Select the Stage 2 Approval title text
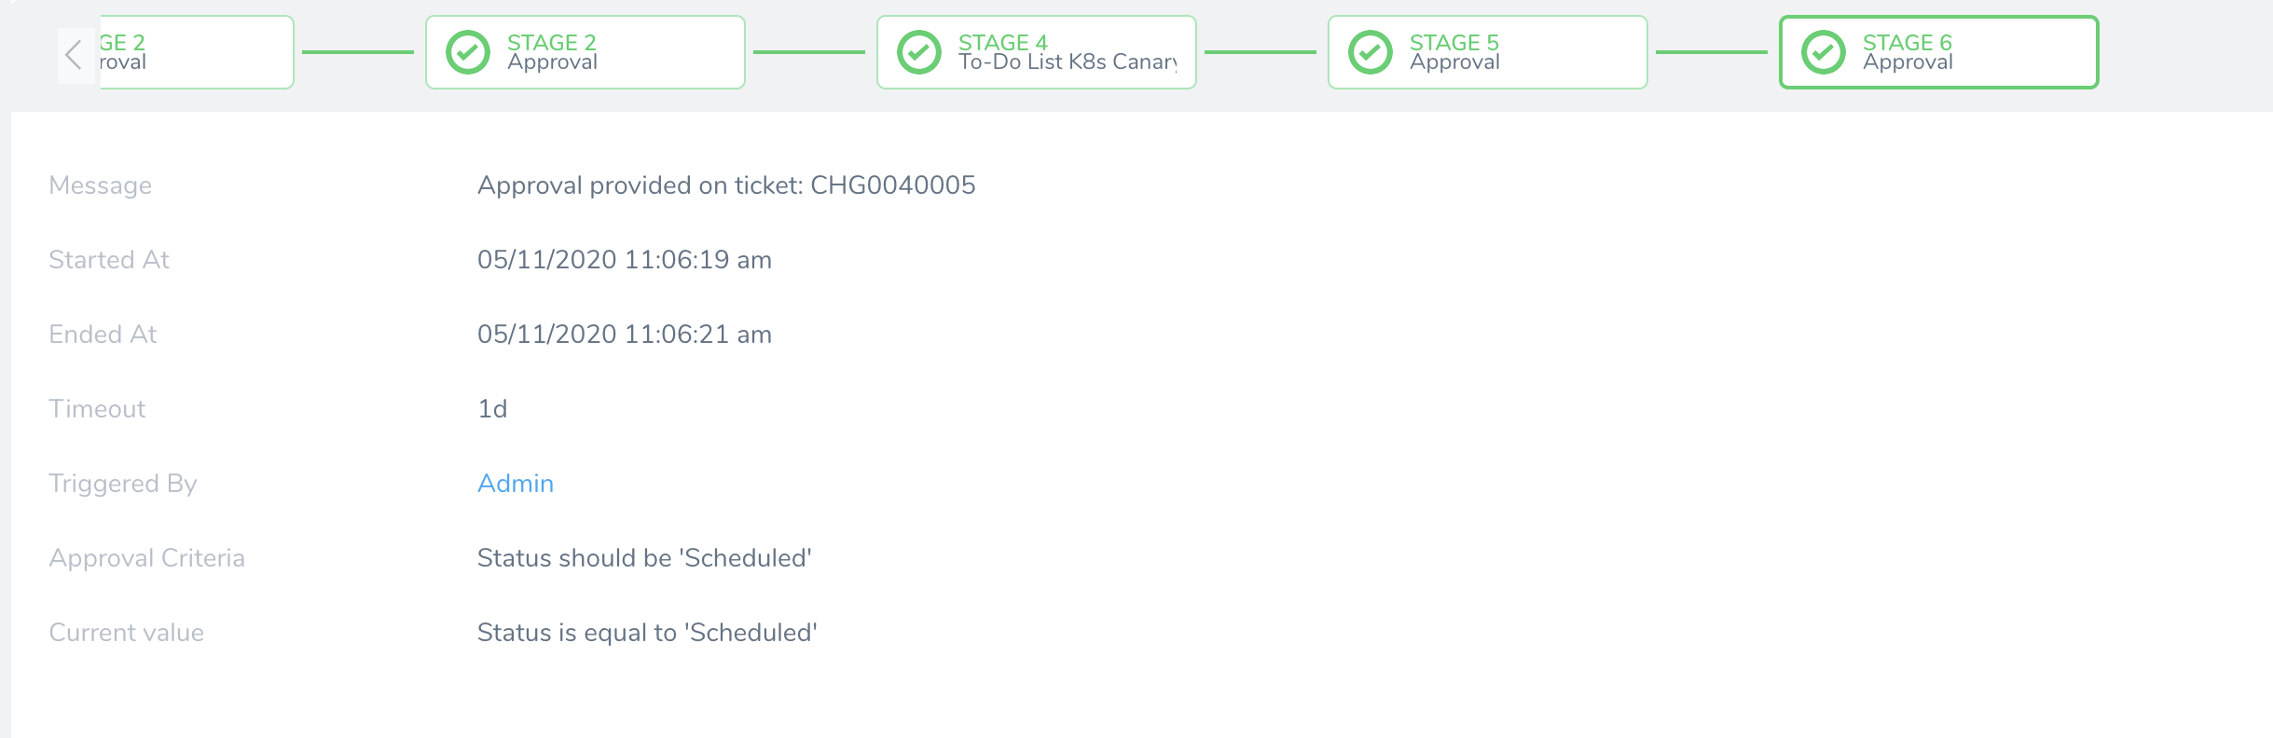 click(x=552, y=52)
